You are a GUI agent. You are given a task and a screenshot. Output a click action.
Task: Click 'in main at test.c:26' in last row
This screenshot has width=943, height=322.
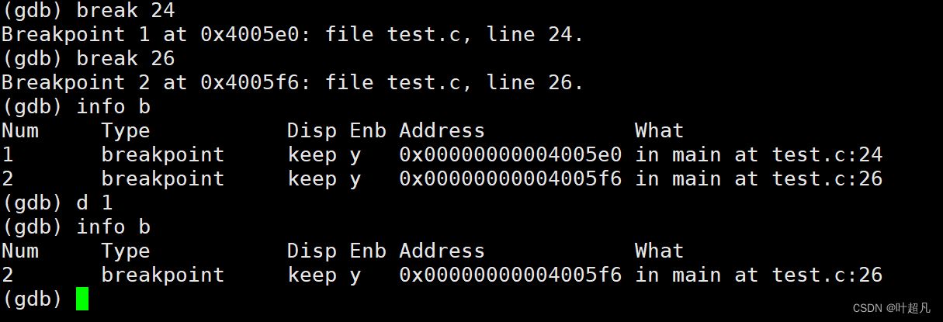tap(758, 275)
